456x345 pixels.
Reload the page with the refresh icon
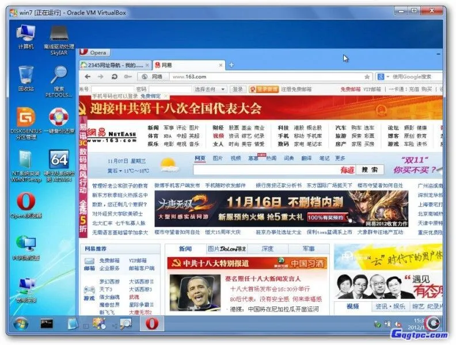pyautogui.click(x=115, y=76)
